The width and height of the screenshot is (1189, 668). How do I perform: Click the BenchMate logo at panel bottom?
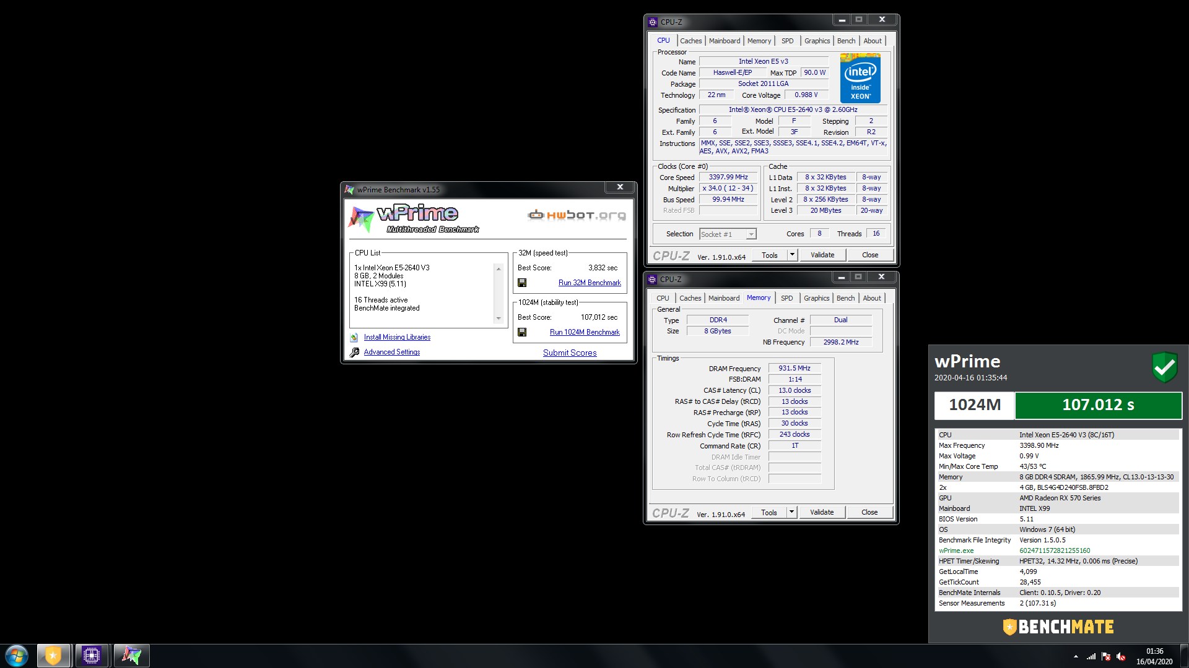[1058, 627]
